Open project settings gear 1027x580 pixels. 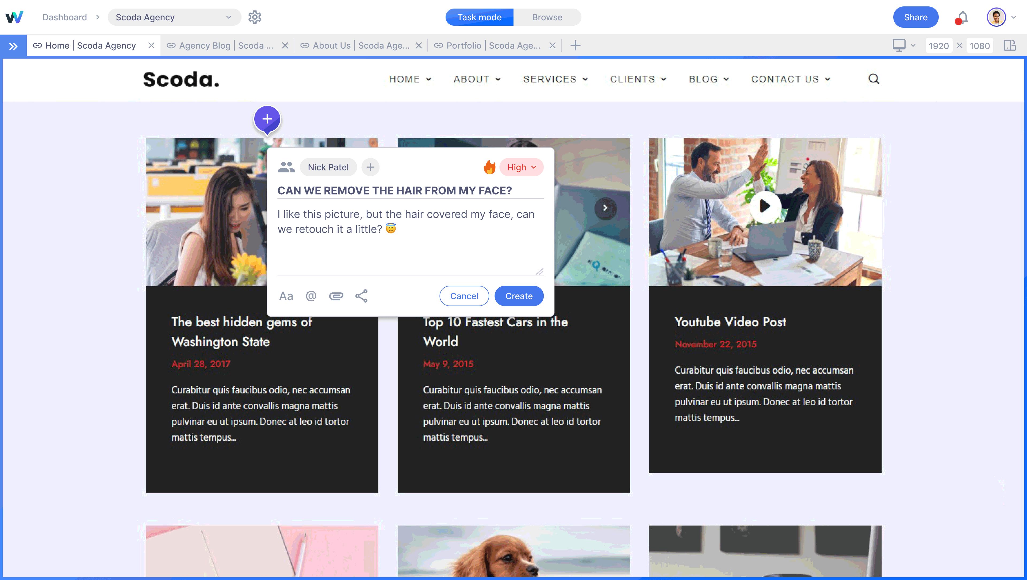(x=255, y=17)
